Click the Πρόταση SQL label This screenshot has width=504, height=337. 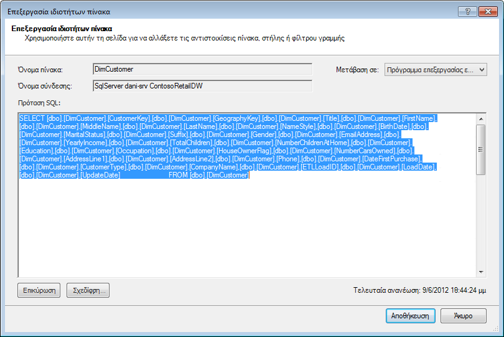[39, 103]
